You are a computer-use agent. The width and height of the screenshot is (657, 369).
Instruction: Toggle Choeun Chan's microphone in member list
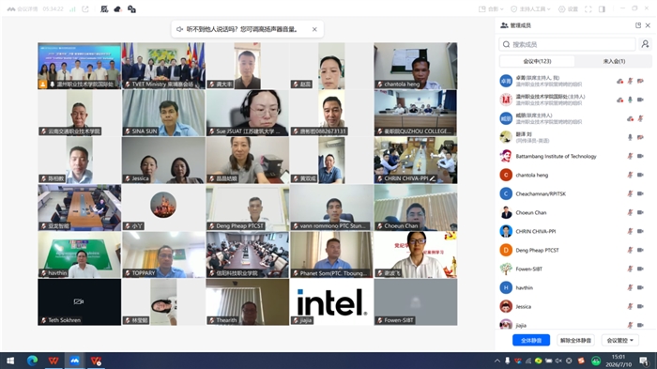tap(630, 212)
